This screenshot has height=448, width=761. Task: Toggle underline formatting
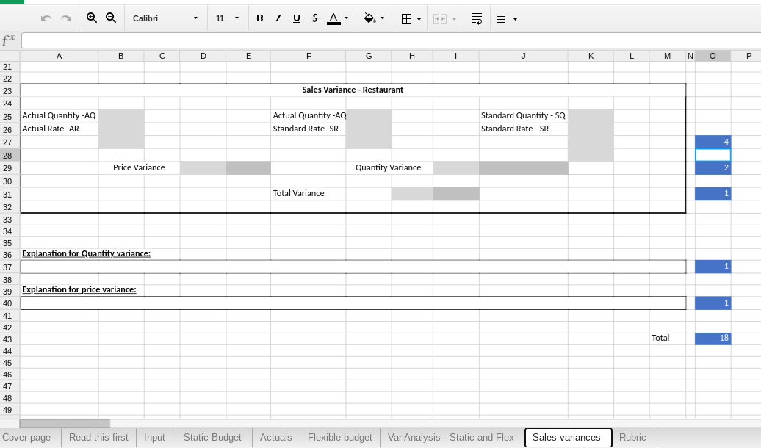[296, 18]
